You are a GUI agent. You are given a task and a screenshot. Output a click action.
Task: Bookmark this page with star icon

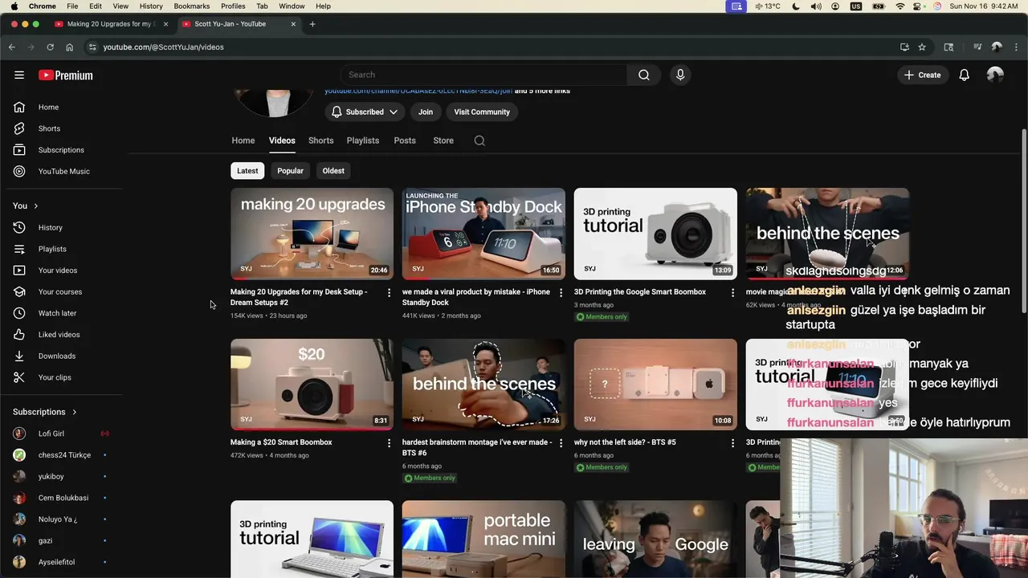[x=922, y=47]
